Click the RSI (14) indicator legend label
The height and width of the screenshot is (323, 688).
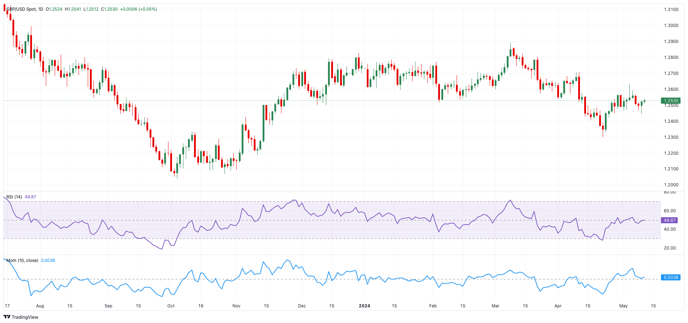pos(14,197)
